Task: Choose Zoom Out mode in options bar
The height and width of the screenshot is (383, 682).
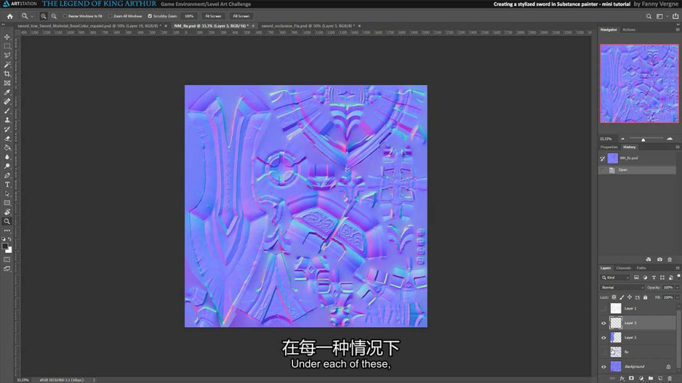Action: (x=54, y=16)
